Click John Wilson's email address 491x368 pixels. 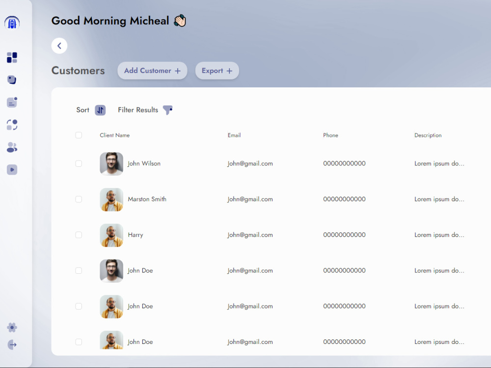[x=250, y=164]
